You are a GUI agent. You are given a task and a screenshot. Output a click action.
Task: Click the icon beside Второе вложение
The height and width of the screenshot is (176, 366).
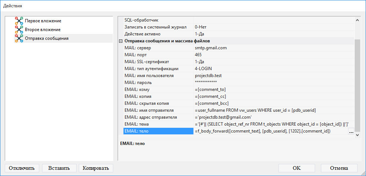pyautogui.click(x=19, y=30)
